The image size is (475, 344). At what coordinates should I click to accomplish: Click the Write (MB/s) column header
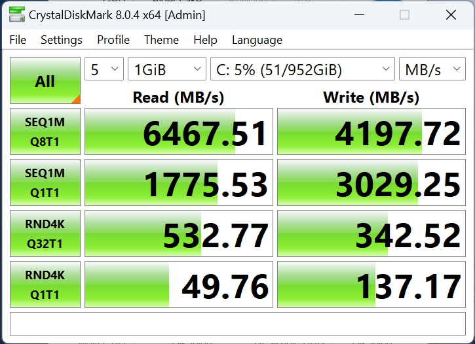coord(371,97)
